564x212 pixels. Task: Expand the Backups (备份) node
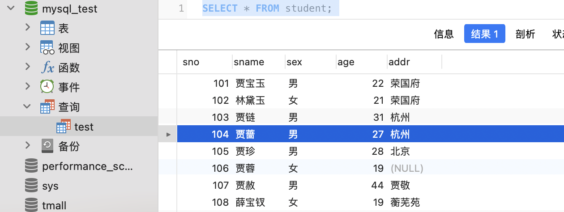tap(28, 145)
